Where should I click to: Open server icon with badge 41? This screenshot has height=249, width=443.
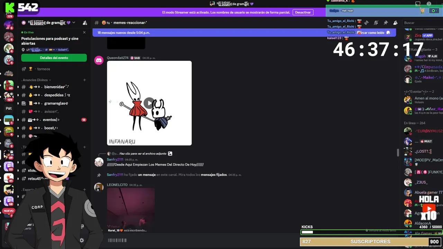(9, 178)
